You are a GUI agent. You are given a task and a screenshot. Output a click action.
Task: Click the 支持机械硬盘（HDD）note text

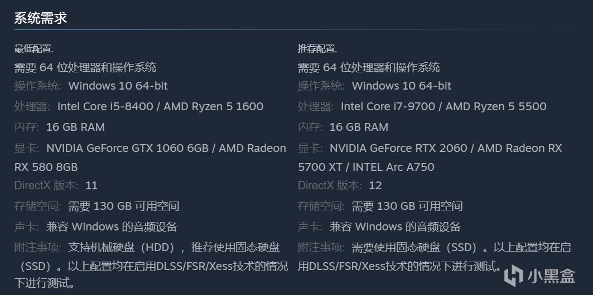[126, 247]
